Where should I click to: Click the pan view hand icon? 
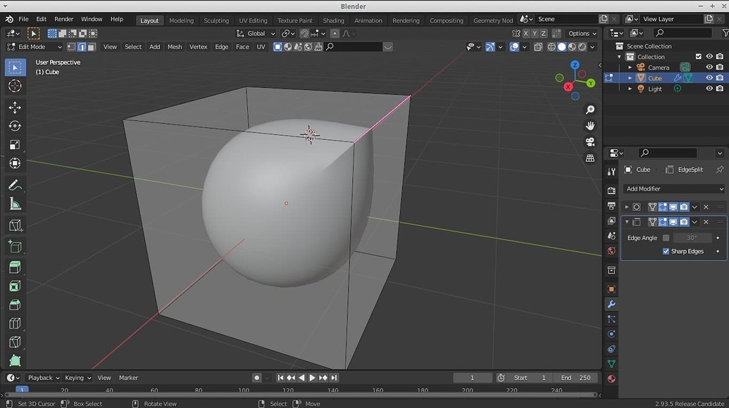(x=590, y=126)
